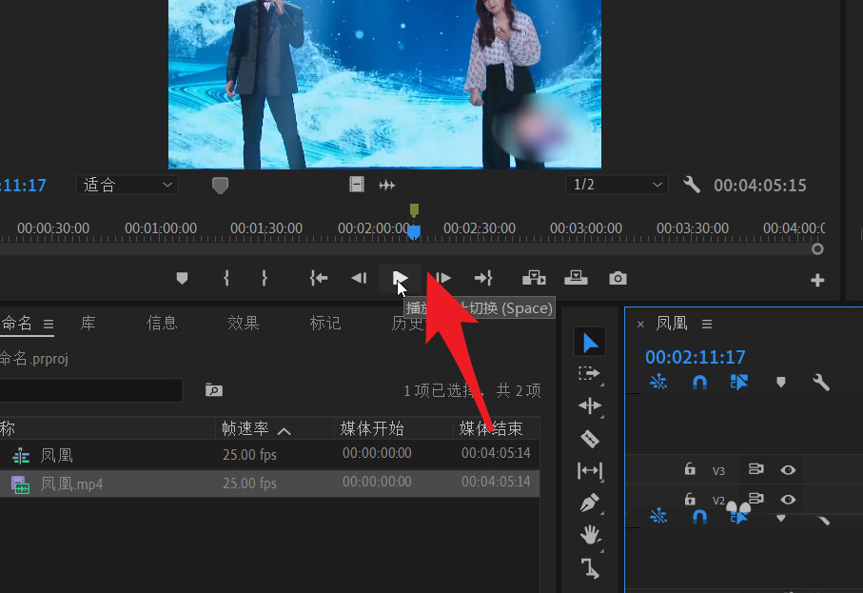Click the blue playhead on time ruler

[x=414, y=231]
